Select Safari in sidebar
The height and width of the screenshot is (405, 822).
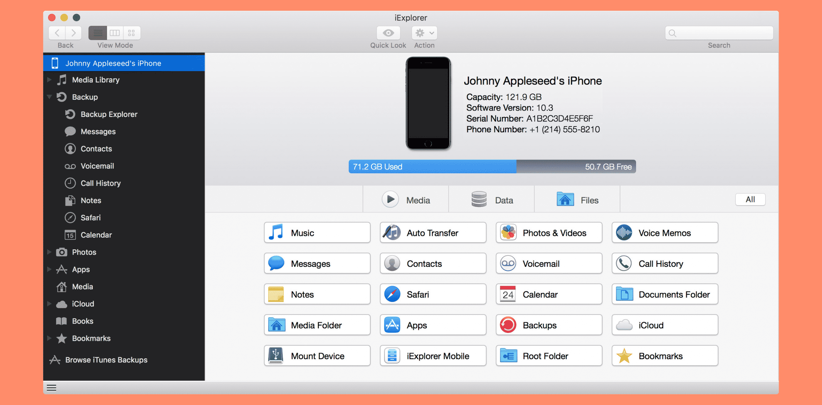(124, 218)
